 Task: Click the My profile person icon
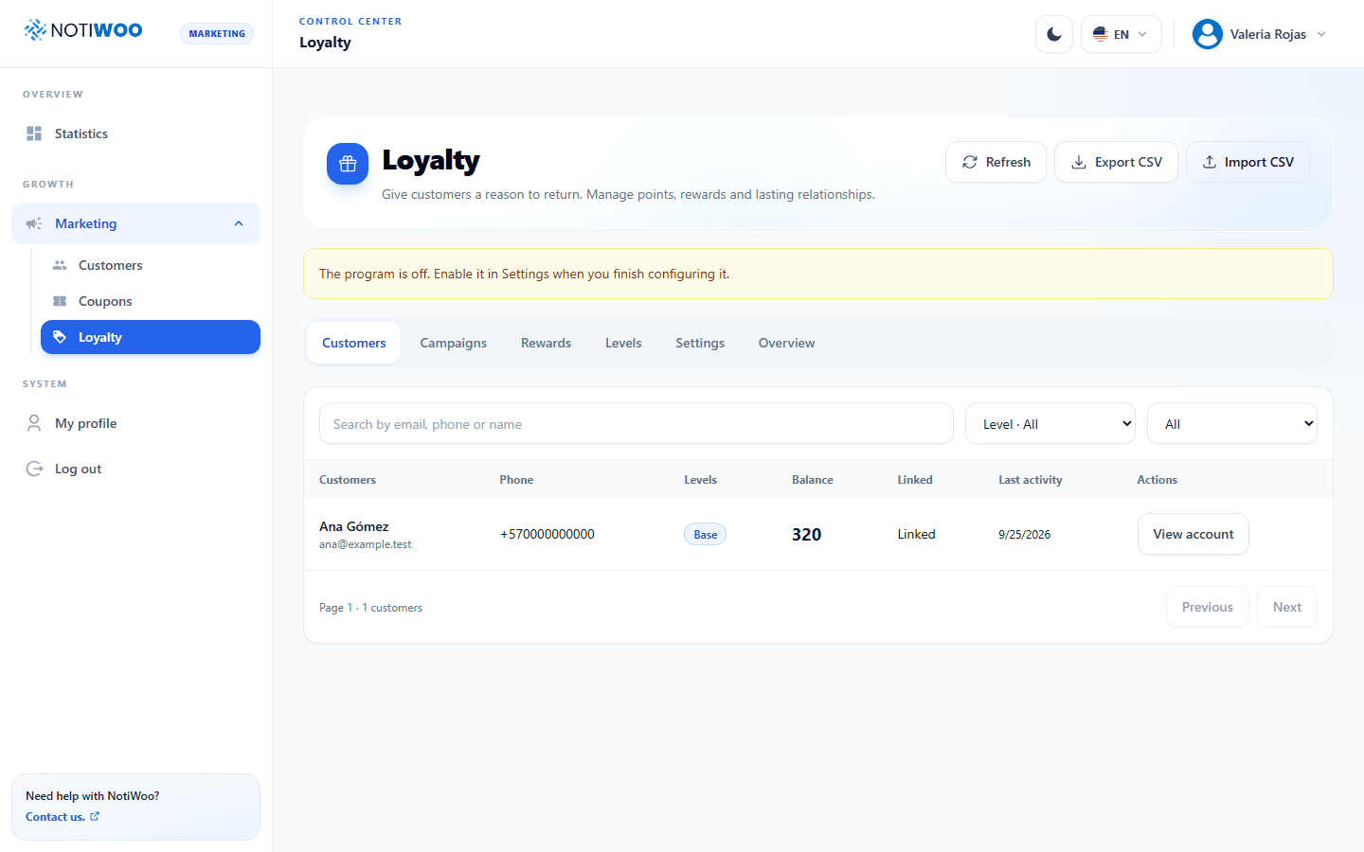[34, 423]
